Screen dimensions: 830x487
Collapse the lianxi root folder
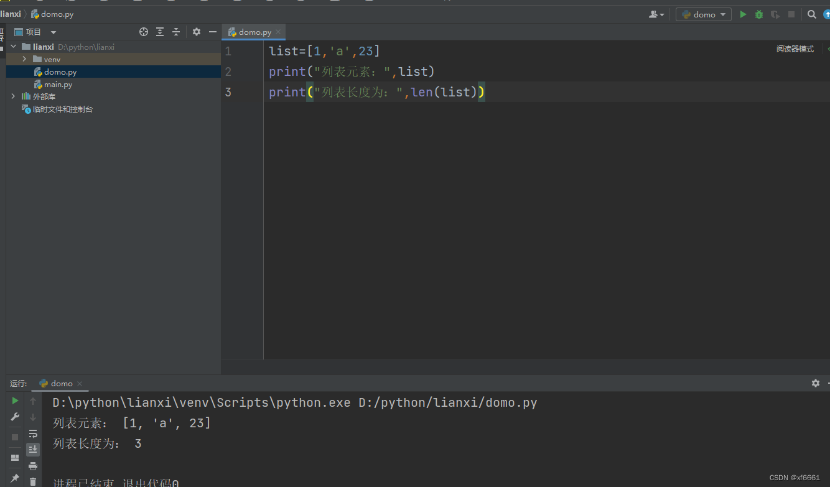[14, 47]
